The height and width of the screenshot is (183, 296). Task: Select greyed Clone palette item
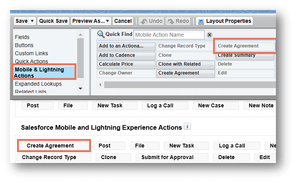[x=185, y=55]
